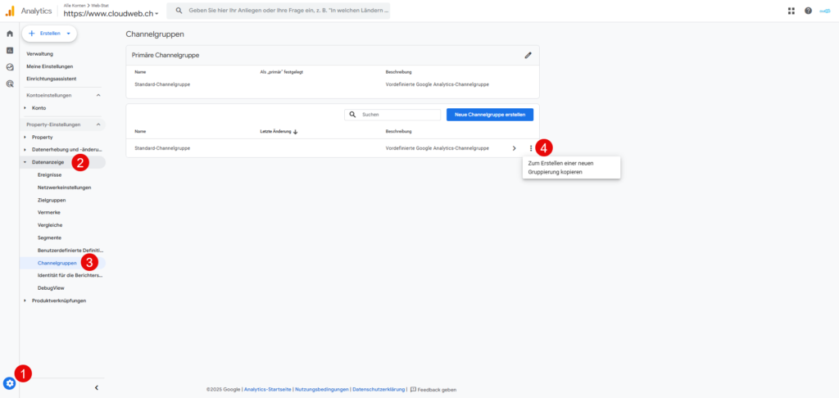Image resolution: width=839 pixels, height=398 pixels.
Task: Open the Google apps grid icon
Action: pyautogui.click(x=791, y=11)
